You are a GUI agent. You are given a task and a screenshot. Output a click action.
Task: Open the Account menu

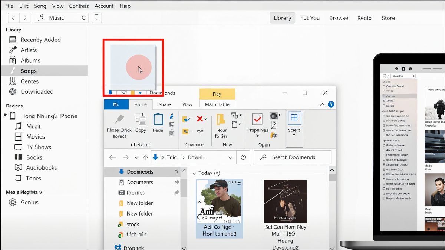pos(104,6)
